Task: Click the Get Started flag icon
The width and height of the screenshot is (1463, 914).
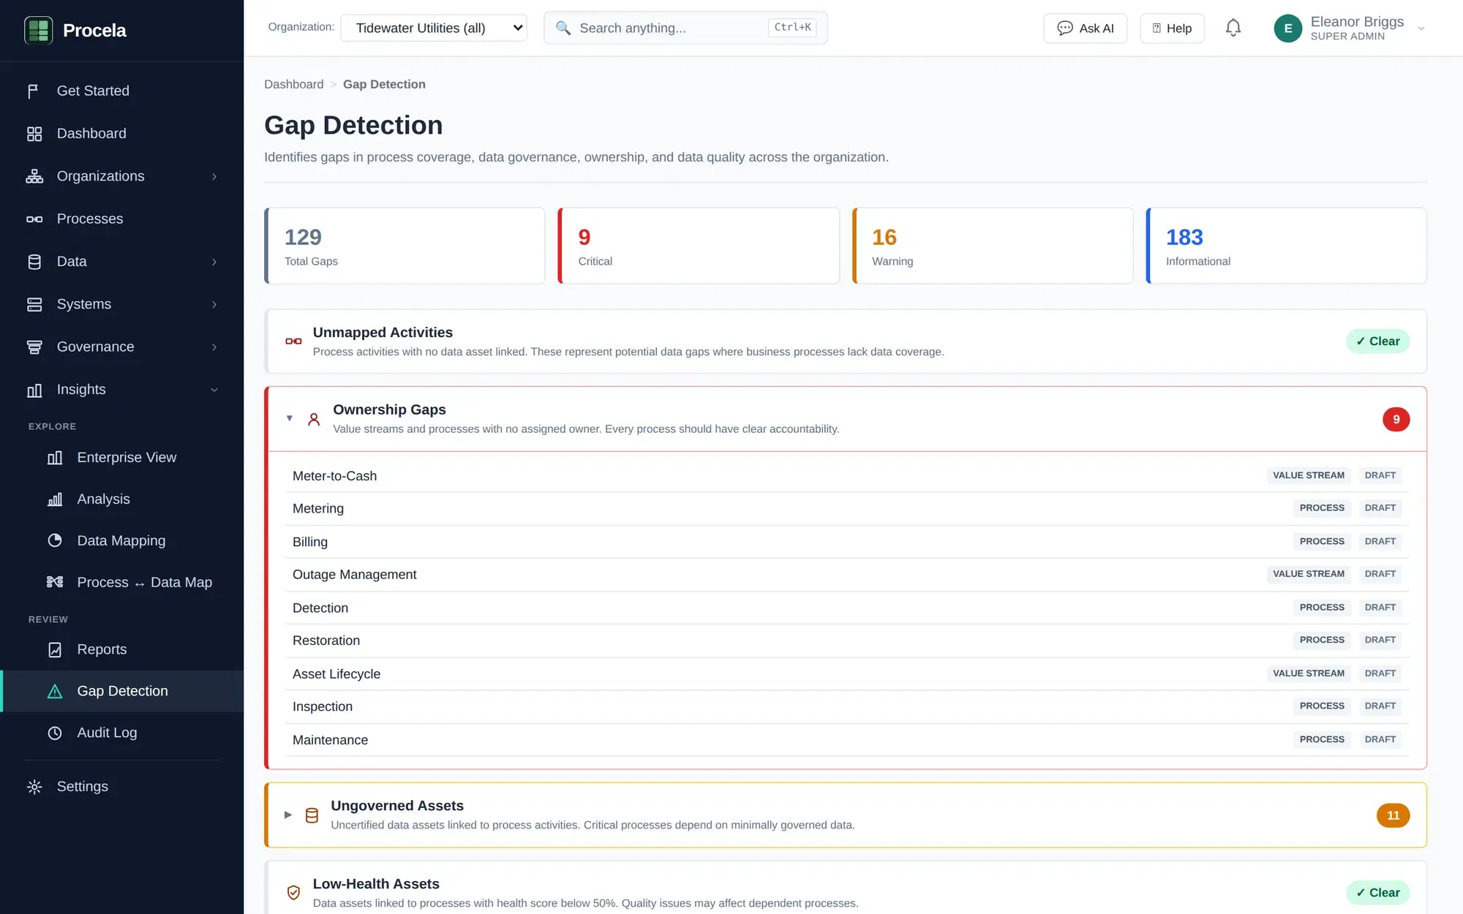Action: coord(34,91)
